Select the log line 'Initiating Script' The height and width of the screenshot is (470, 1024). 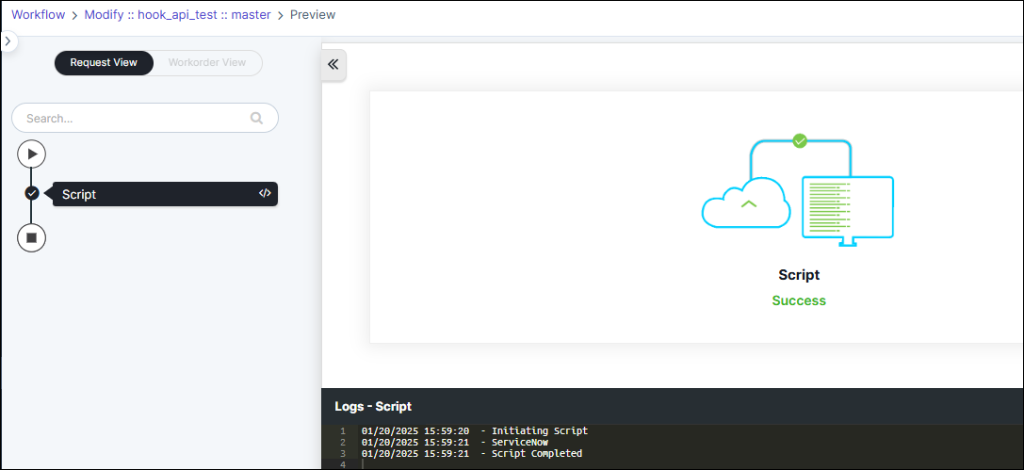[474, 430]
